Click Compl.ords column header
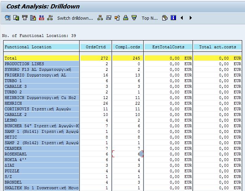The image size is (245, 191). point(127,47)
